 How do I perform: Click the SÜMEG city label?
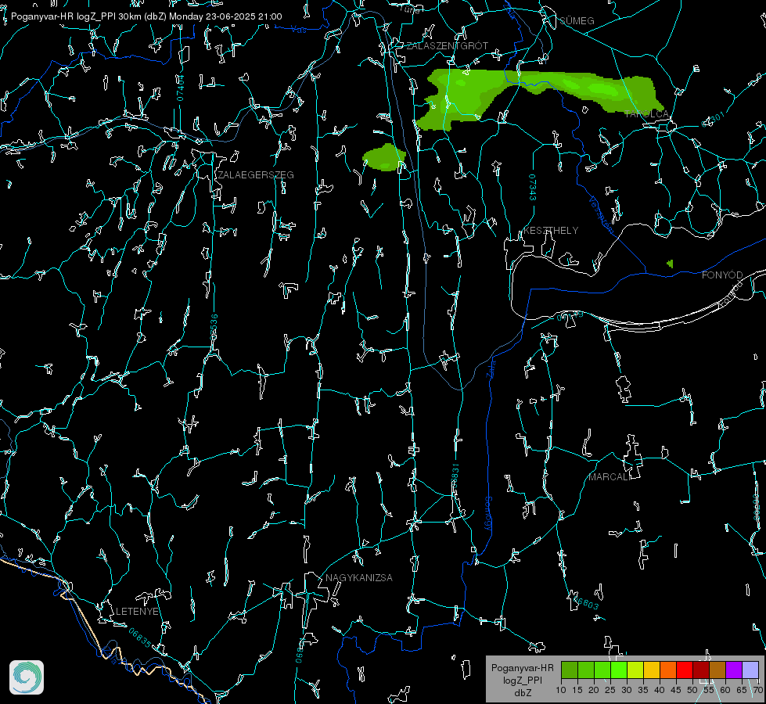click(x=577, y=21)
